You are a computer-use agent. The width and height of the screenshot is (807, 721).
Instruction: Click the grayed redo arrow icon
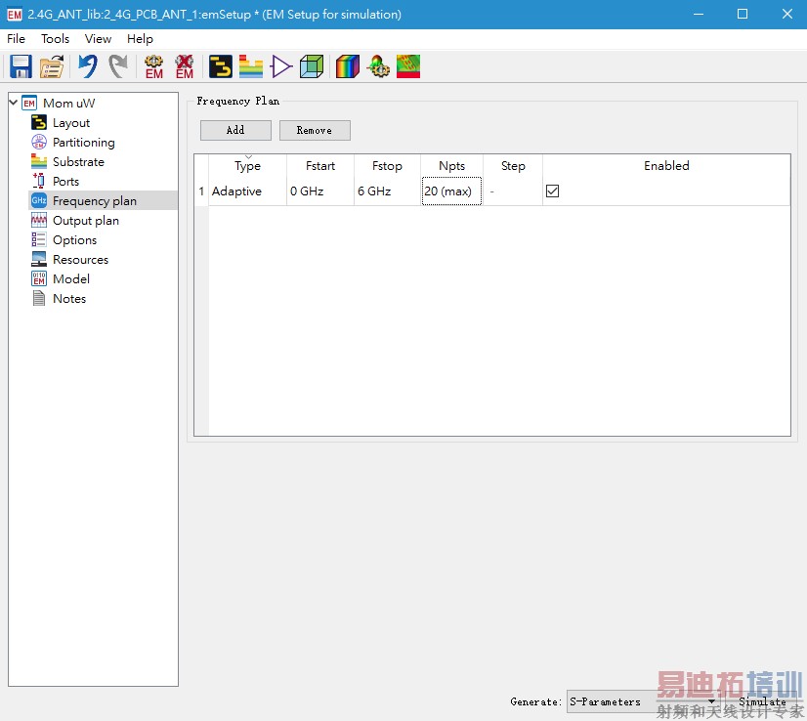(x=118, y=66)
